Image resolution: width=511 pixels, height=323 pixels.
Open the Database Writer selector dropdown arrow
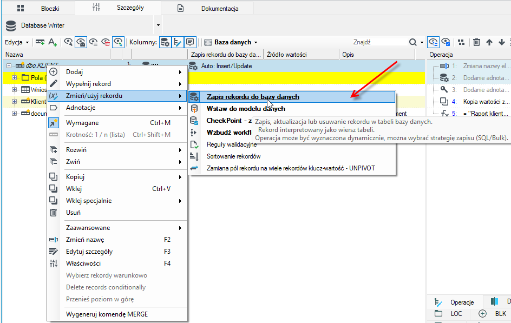tap(158, 25)
